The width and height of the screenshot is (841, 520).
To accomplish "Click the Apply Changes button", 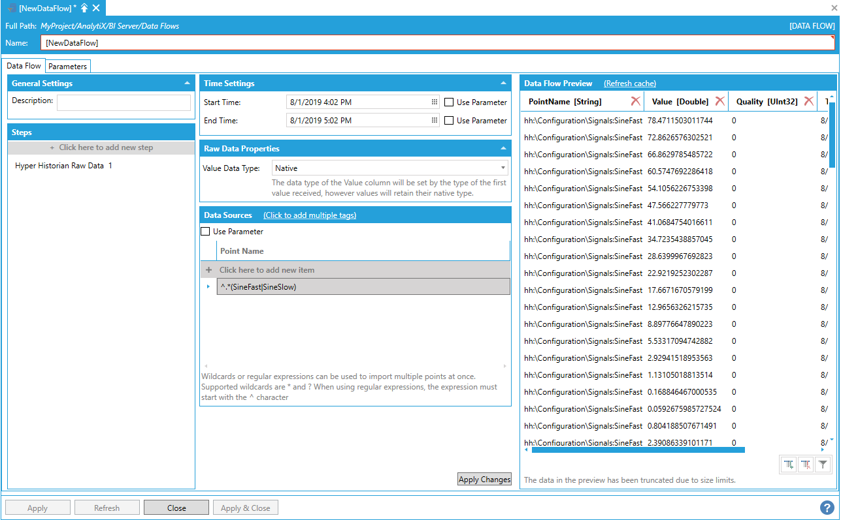I will (x=484, y=480).
